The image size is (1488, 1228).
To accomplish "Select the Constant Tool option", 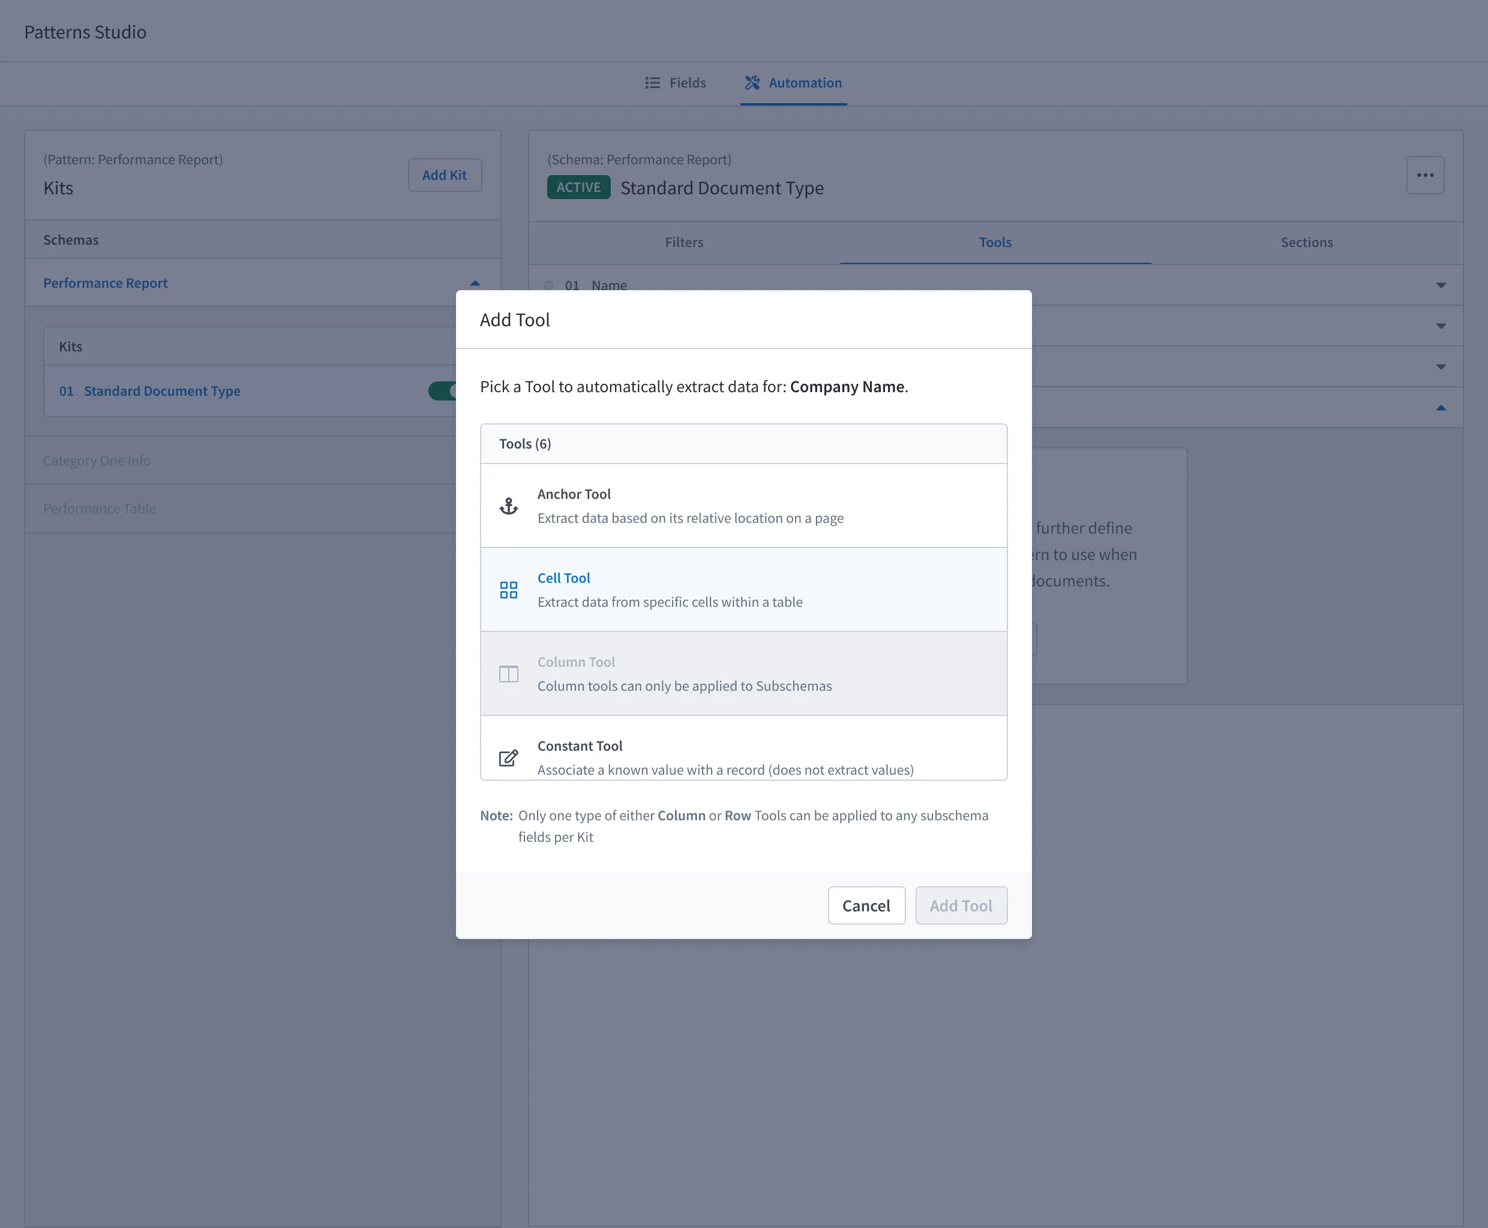I will (743, 748).
